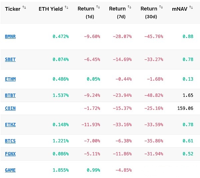
Task: Sort by mNAV arrows icon
Action: pos(191,7)
